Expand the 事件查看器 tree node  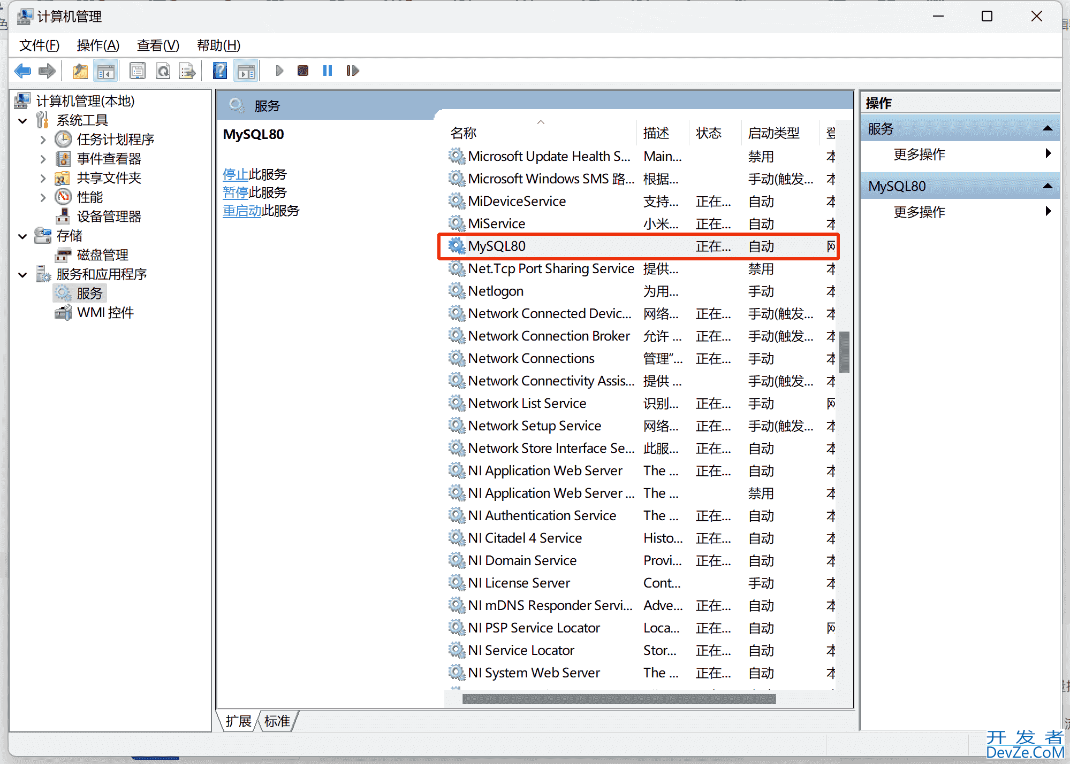[x=43, y=159]
